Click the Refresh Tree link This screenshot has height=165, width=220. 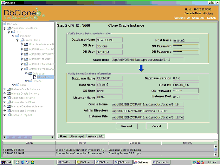coord(182,18)
